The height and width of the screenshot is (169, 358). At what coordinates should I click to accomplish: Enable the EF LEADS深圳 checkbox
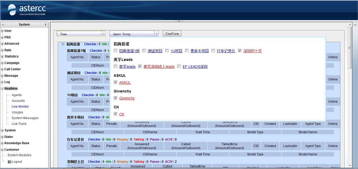[x=179, y=66]
